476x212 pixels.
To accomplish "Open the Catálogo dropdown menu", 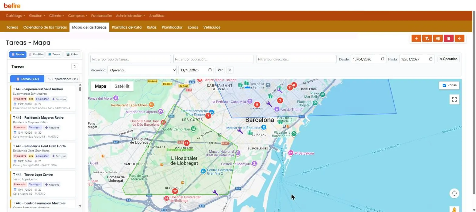I will pyautogui.click(x=15, y=15).
